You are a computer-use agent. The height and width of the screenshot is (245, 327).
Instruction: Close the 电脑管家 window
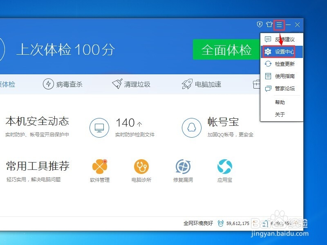coord(298,25)
